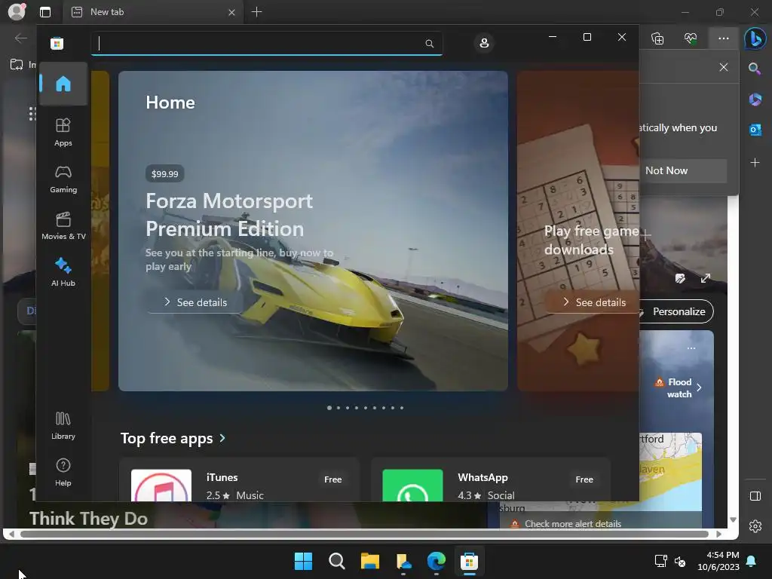772x579 pixels.
Task: Click the Microsoft Store logo icon
Action: (x=57, y=43)
